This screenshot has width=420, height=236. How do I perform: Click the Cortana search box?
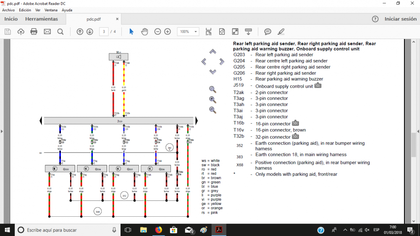coord(68,230)
